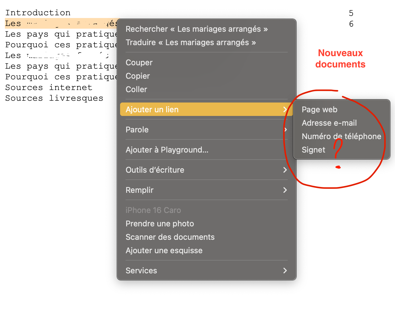Click the Sources internet contents entry
Screen dimensions: 395x324
tap(49, 88)
